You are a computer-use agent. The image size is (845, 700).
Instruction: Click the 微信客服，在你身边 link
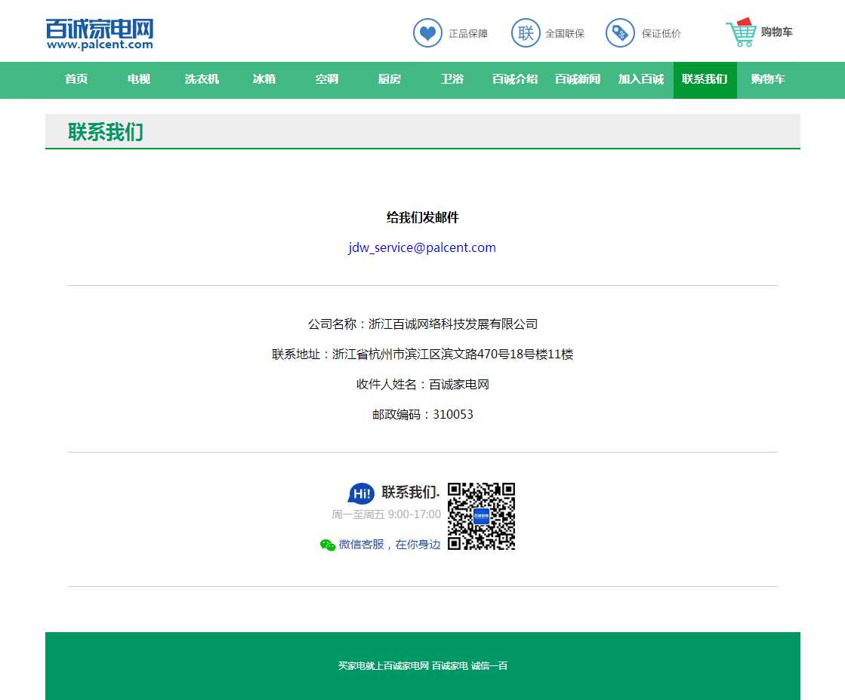389,545
